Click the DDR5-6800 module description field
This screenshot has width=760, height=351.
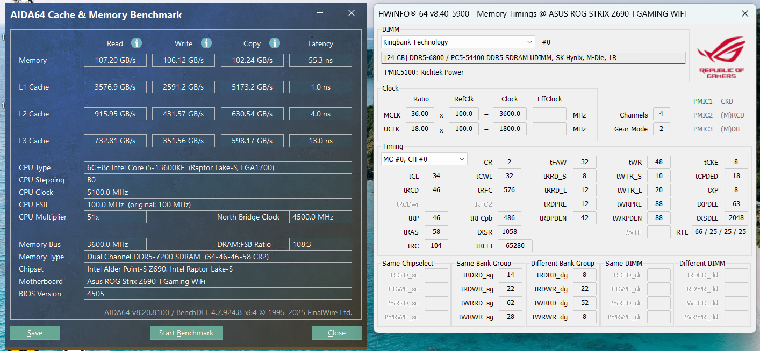(x=534, y=57)
